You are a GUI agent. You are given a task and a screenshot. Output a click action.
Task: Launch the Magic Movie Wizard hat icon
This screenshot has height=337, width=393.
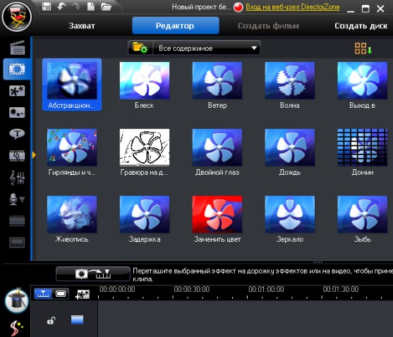[16, 300]
